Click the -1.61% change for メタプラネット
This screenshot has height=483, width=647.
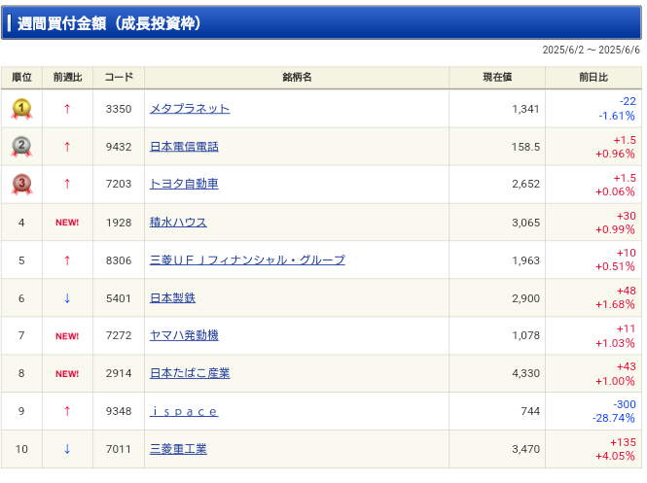click(x=617, y=116)
